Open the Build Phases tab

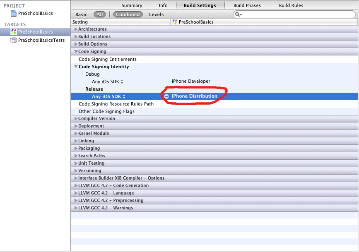pos(247,5)
